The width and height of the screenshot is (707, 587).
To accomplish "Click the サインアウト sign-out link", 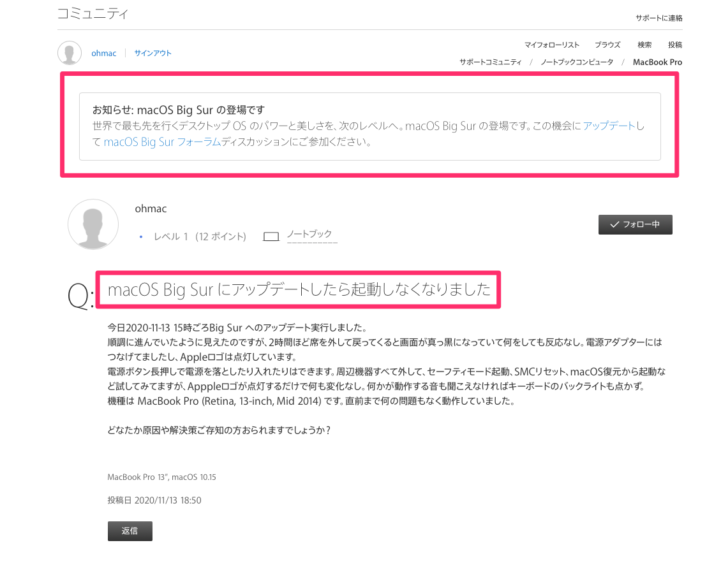I will pos(153,53).
